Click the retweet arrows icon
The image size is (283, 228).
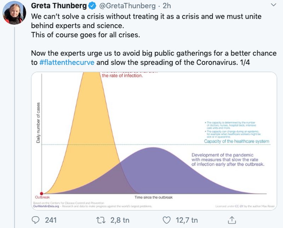(101, 220)
